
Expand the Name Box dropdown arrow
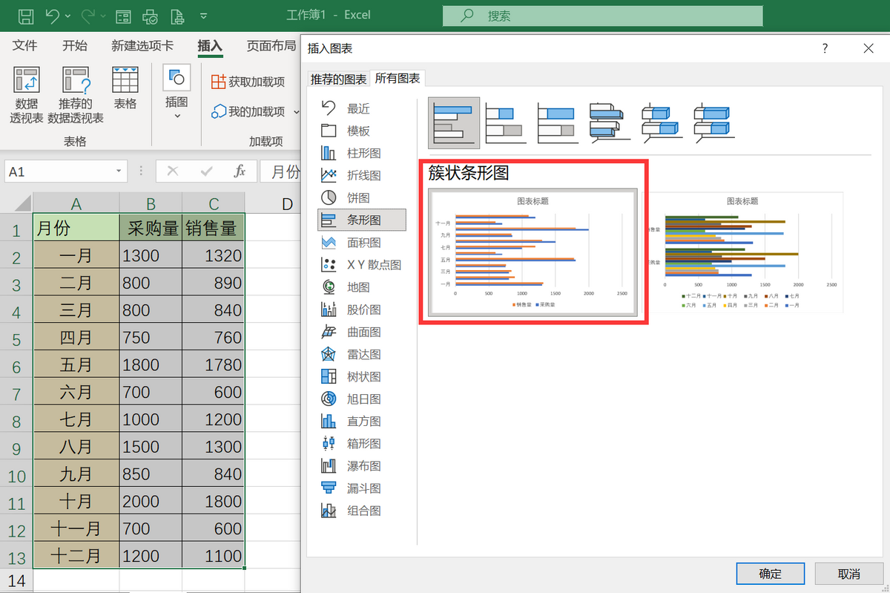pyautogui.click(x=119, y=171)
